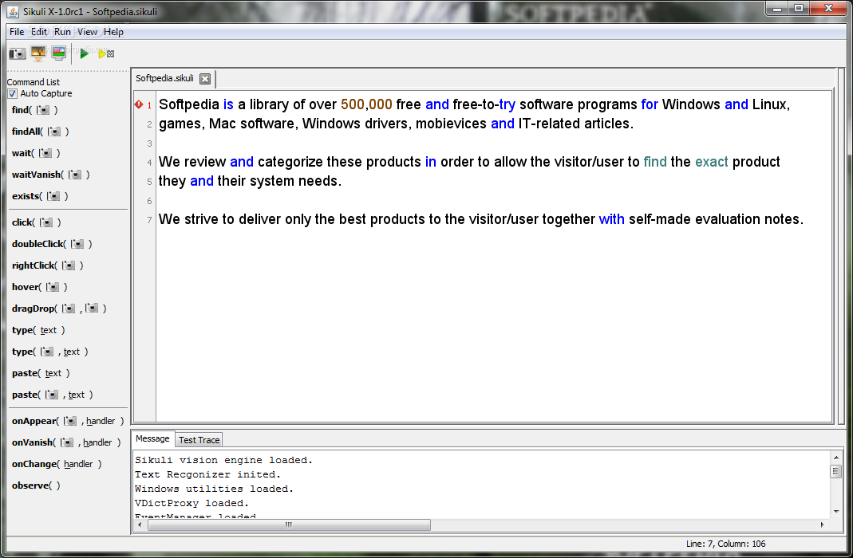853x558 pixels.
Task: Switch to the Message tab
Action: coord(152,439)
